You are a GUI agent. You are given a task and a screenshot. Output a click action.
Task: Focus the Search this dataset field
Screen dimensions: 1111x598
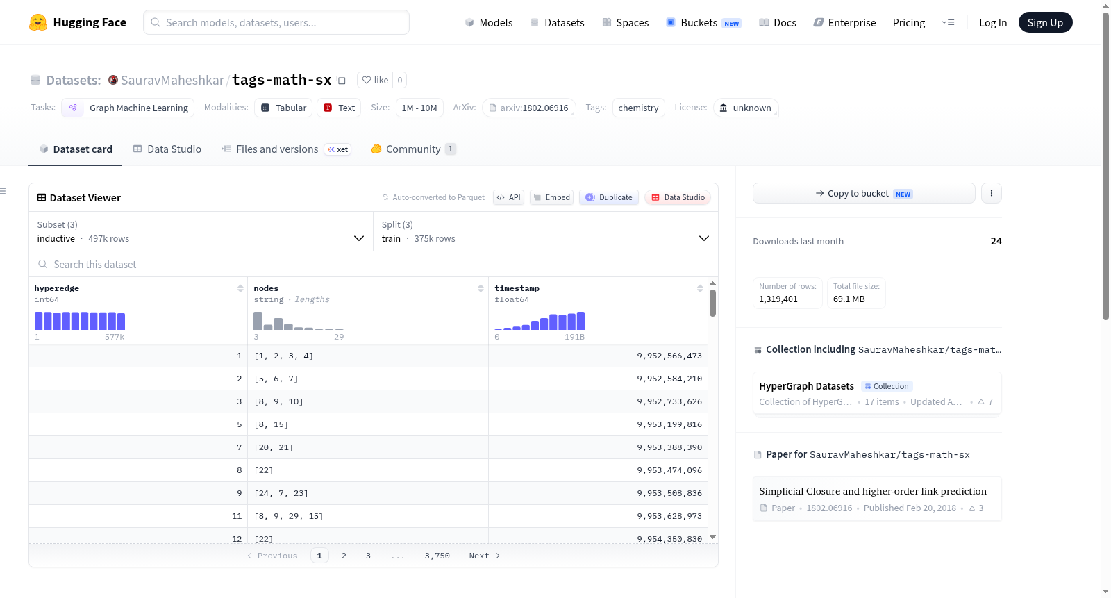point(374,264)
